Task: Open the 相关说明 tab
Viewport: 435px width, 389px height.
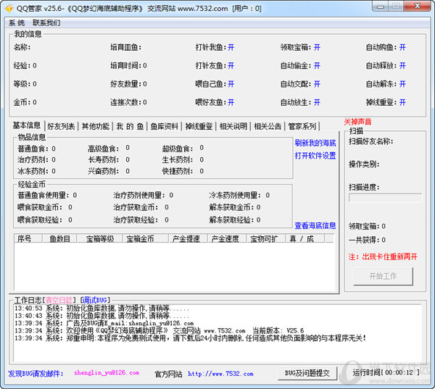Action: pyautogui.click(x=233, y=127)
